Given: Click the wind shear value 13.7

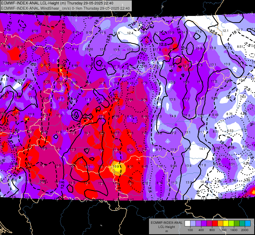Looking at the screenshot, I should pos(32,97).
